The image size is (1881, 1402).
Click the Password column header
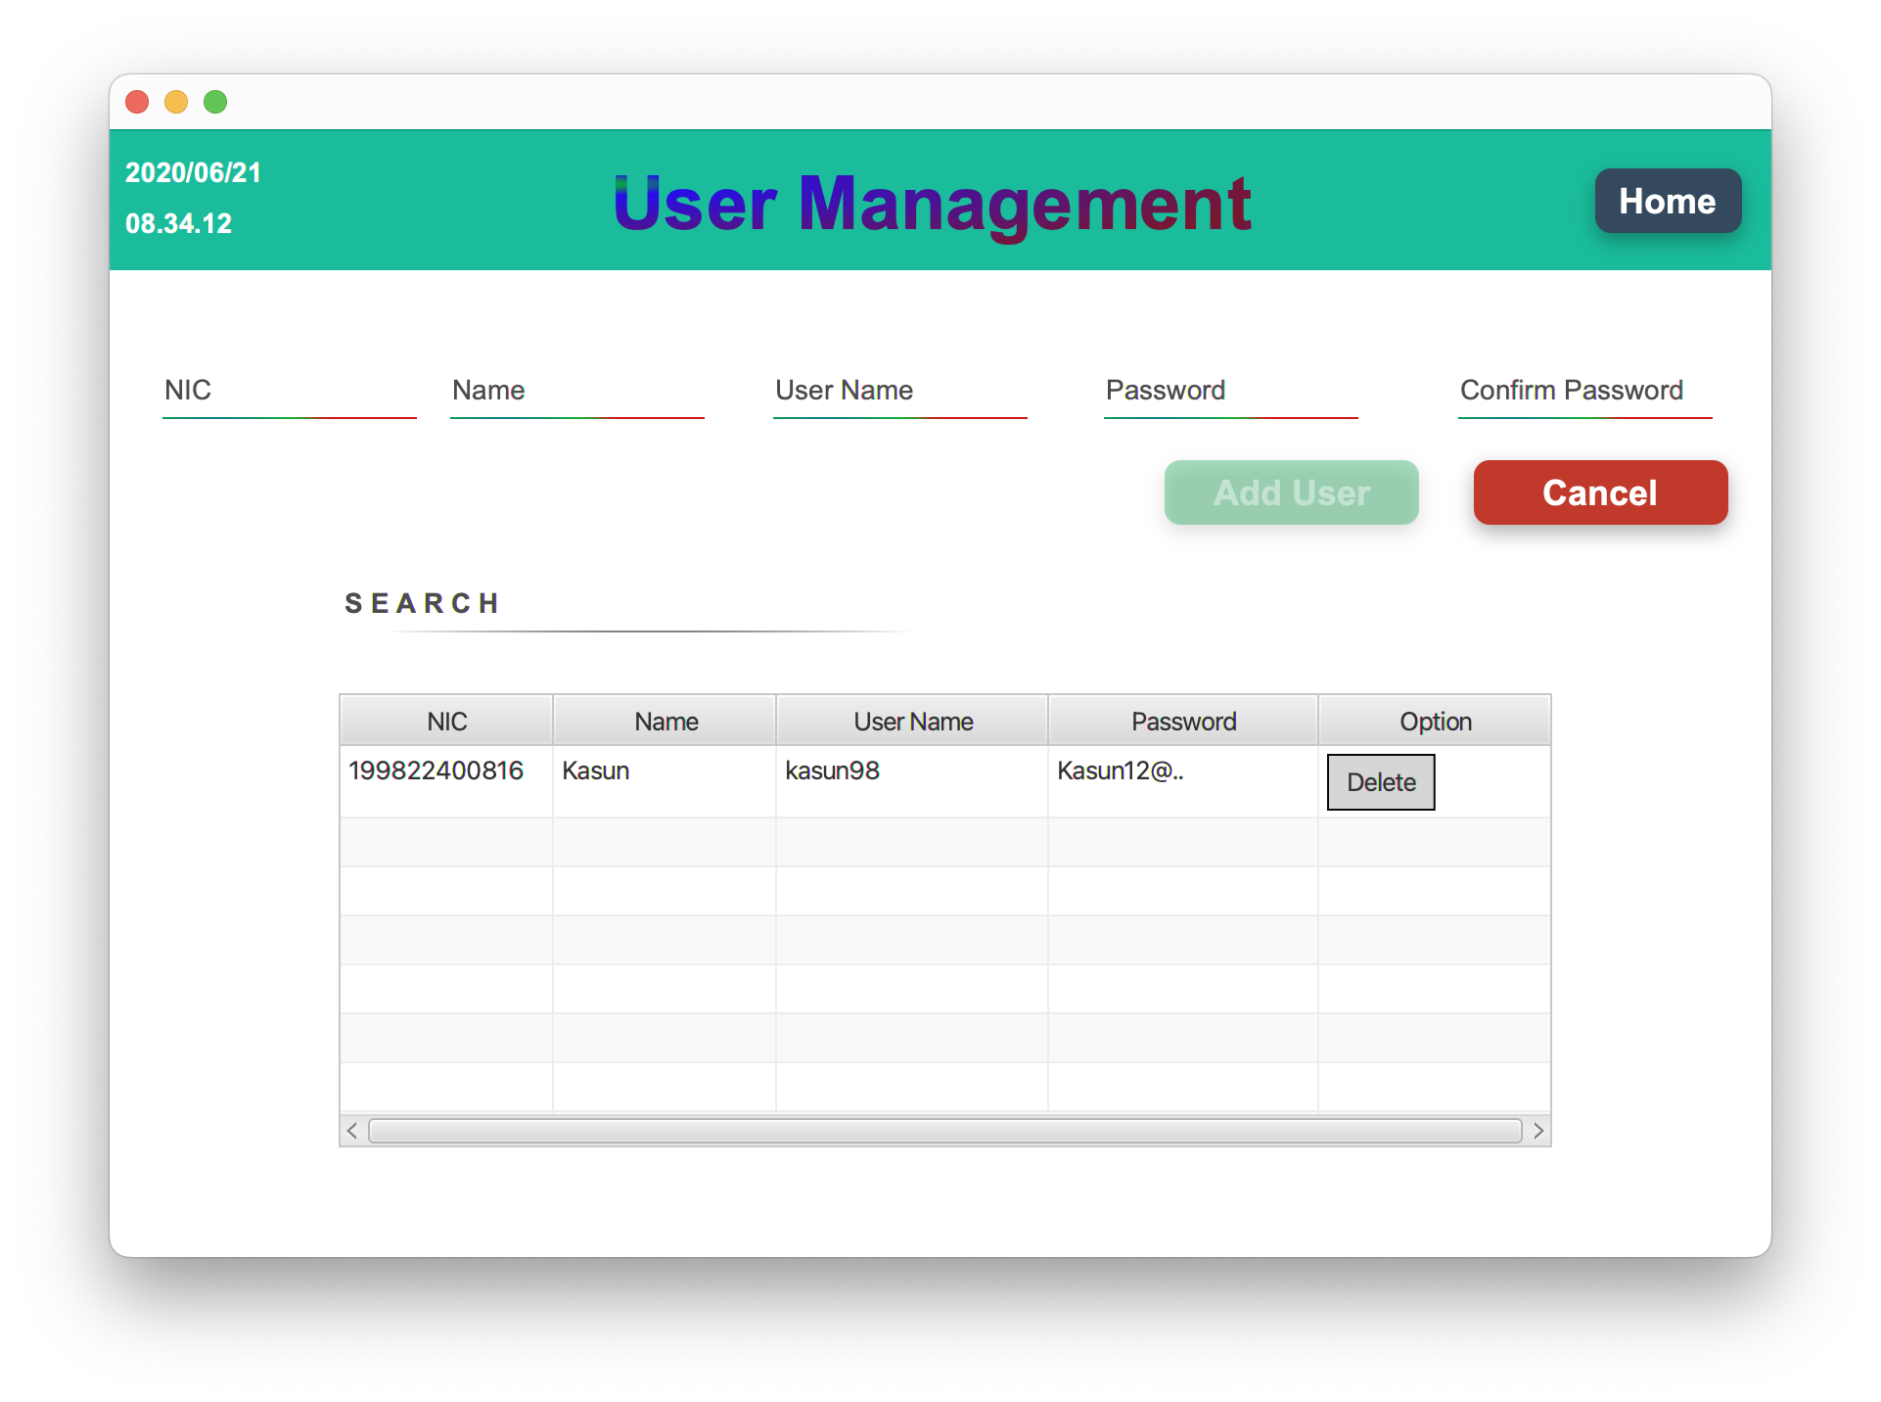pos(1183,720)
